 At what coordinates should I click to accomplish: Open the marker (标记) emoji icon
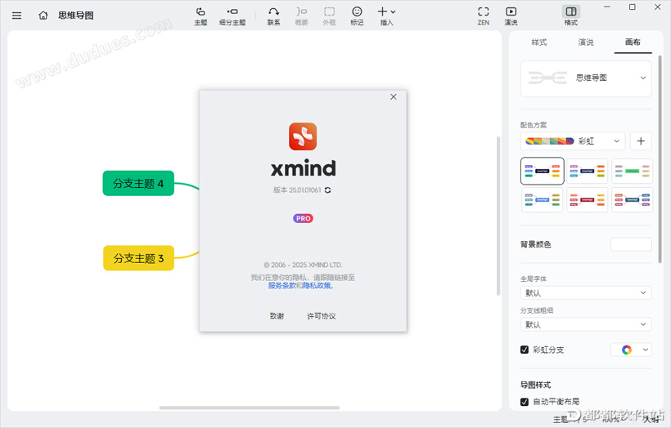click(357, 16)
